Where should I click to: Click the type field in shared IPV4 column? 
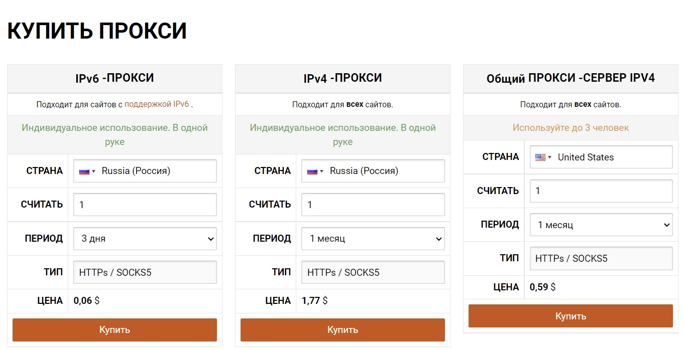click(x=601, y=258)
